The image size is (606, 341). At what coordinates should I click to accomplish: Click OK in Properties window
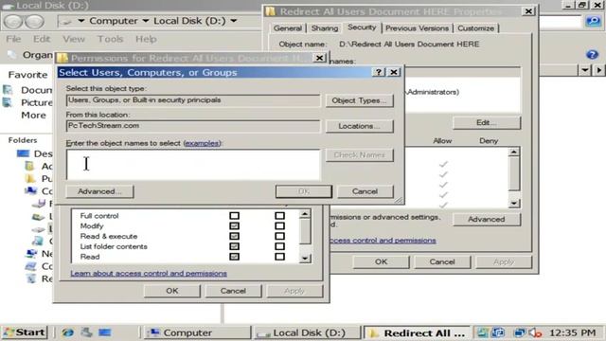click(x=381, y=261)
